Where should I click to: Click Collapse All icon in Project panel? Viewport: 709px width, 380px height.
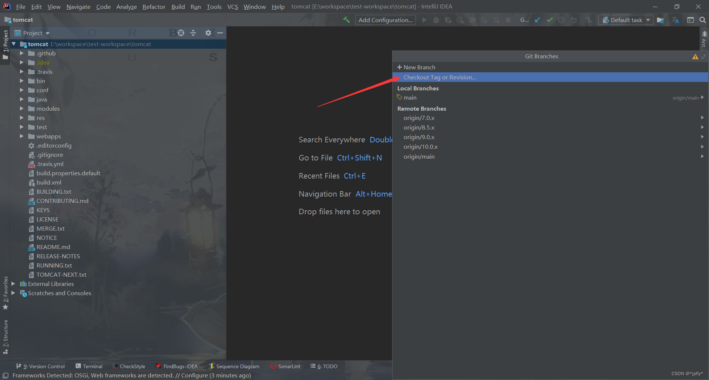193,33
